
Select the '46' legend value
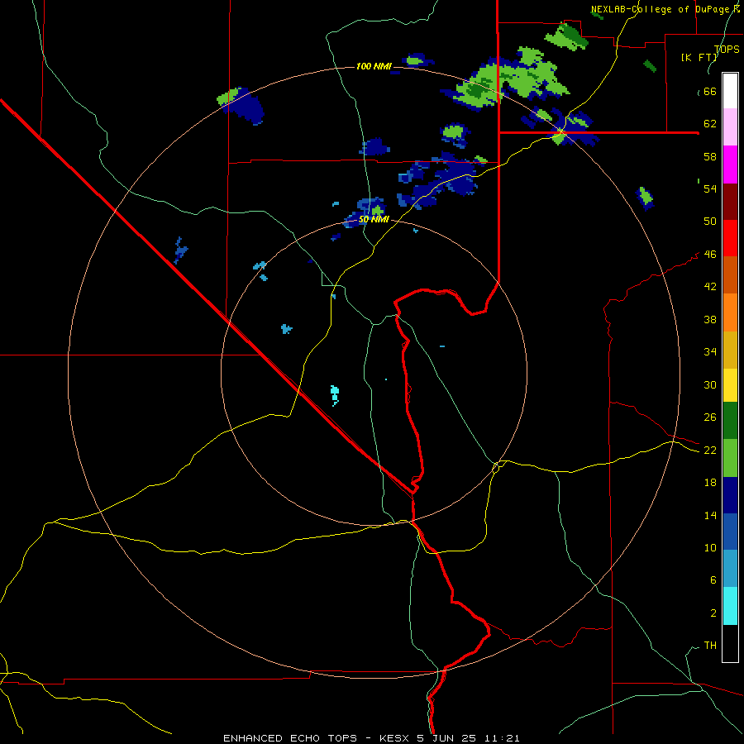(710, 255)
